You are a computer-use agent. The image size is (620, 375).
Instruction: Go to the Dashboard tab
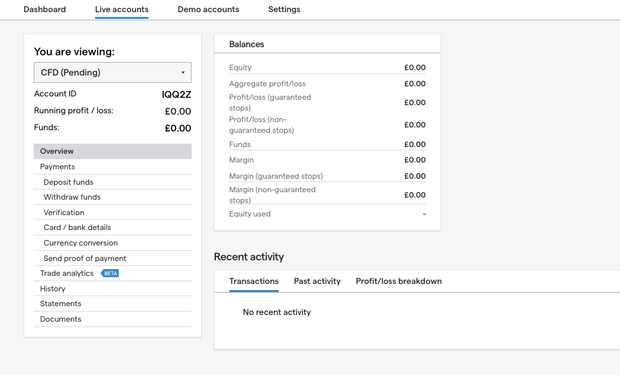click(45, 9)
